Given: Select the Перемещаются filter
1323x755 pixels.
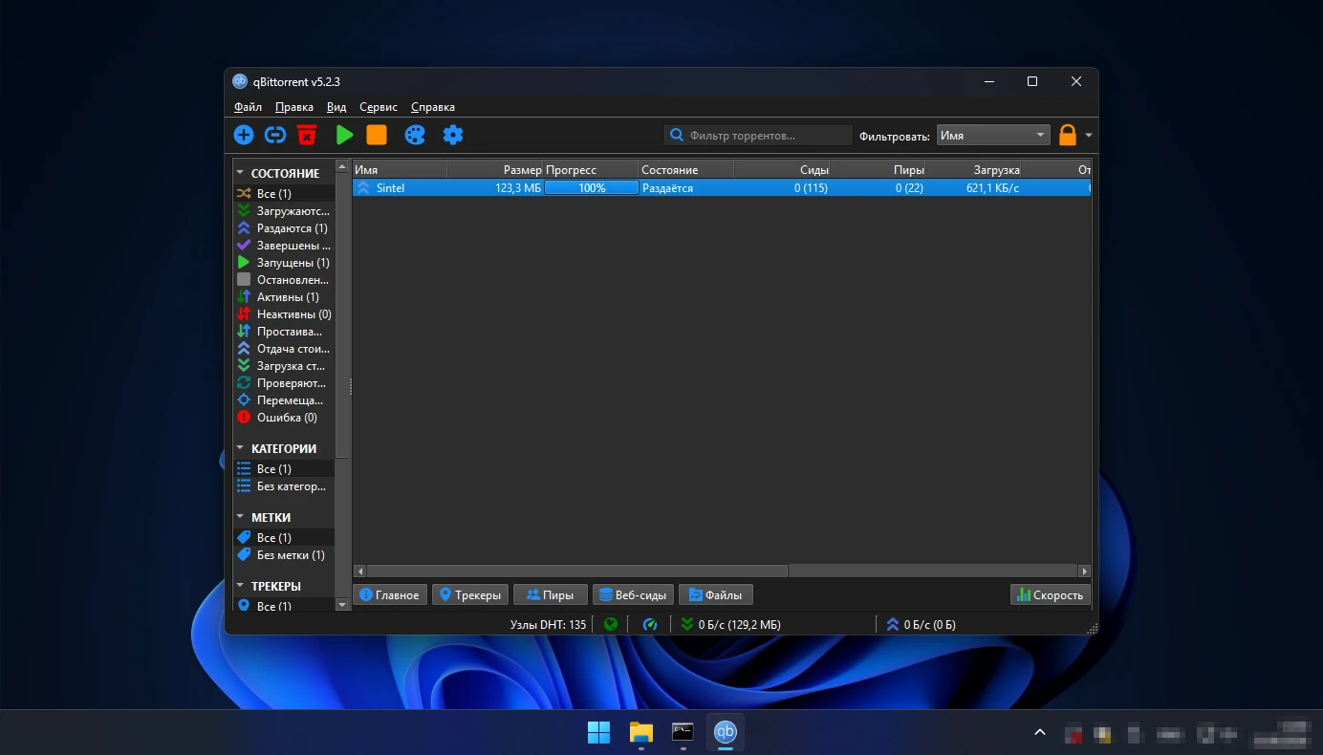Looking at the screenshot, I should point(284,400).
